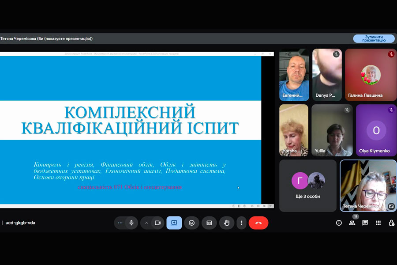This screenshot has width=397, height=265.
Task: Click slide title КОМПЛЕКСНИЙ КВАЛІФІКАЦІЙНИЙ ІСПИТ
Action: 130,120
